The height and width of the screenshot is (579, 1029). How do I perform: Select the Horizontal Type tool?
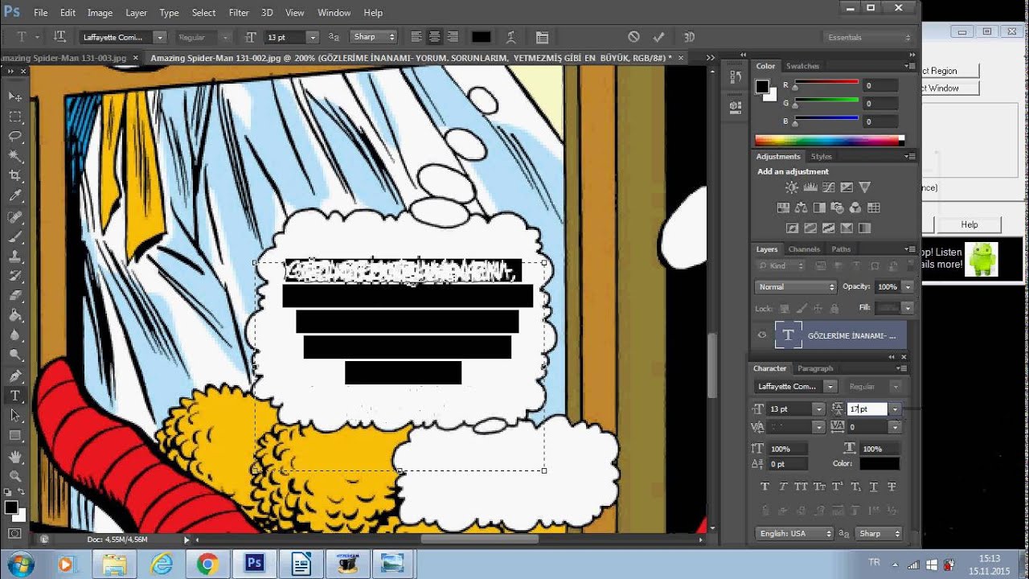[14, 396]
